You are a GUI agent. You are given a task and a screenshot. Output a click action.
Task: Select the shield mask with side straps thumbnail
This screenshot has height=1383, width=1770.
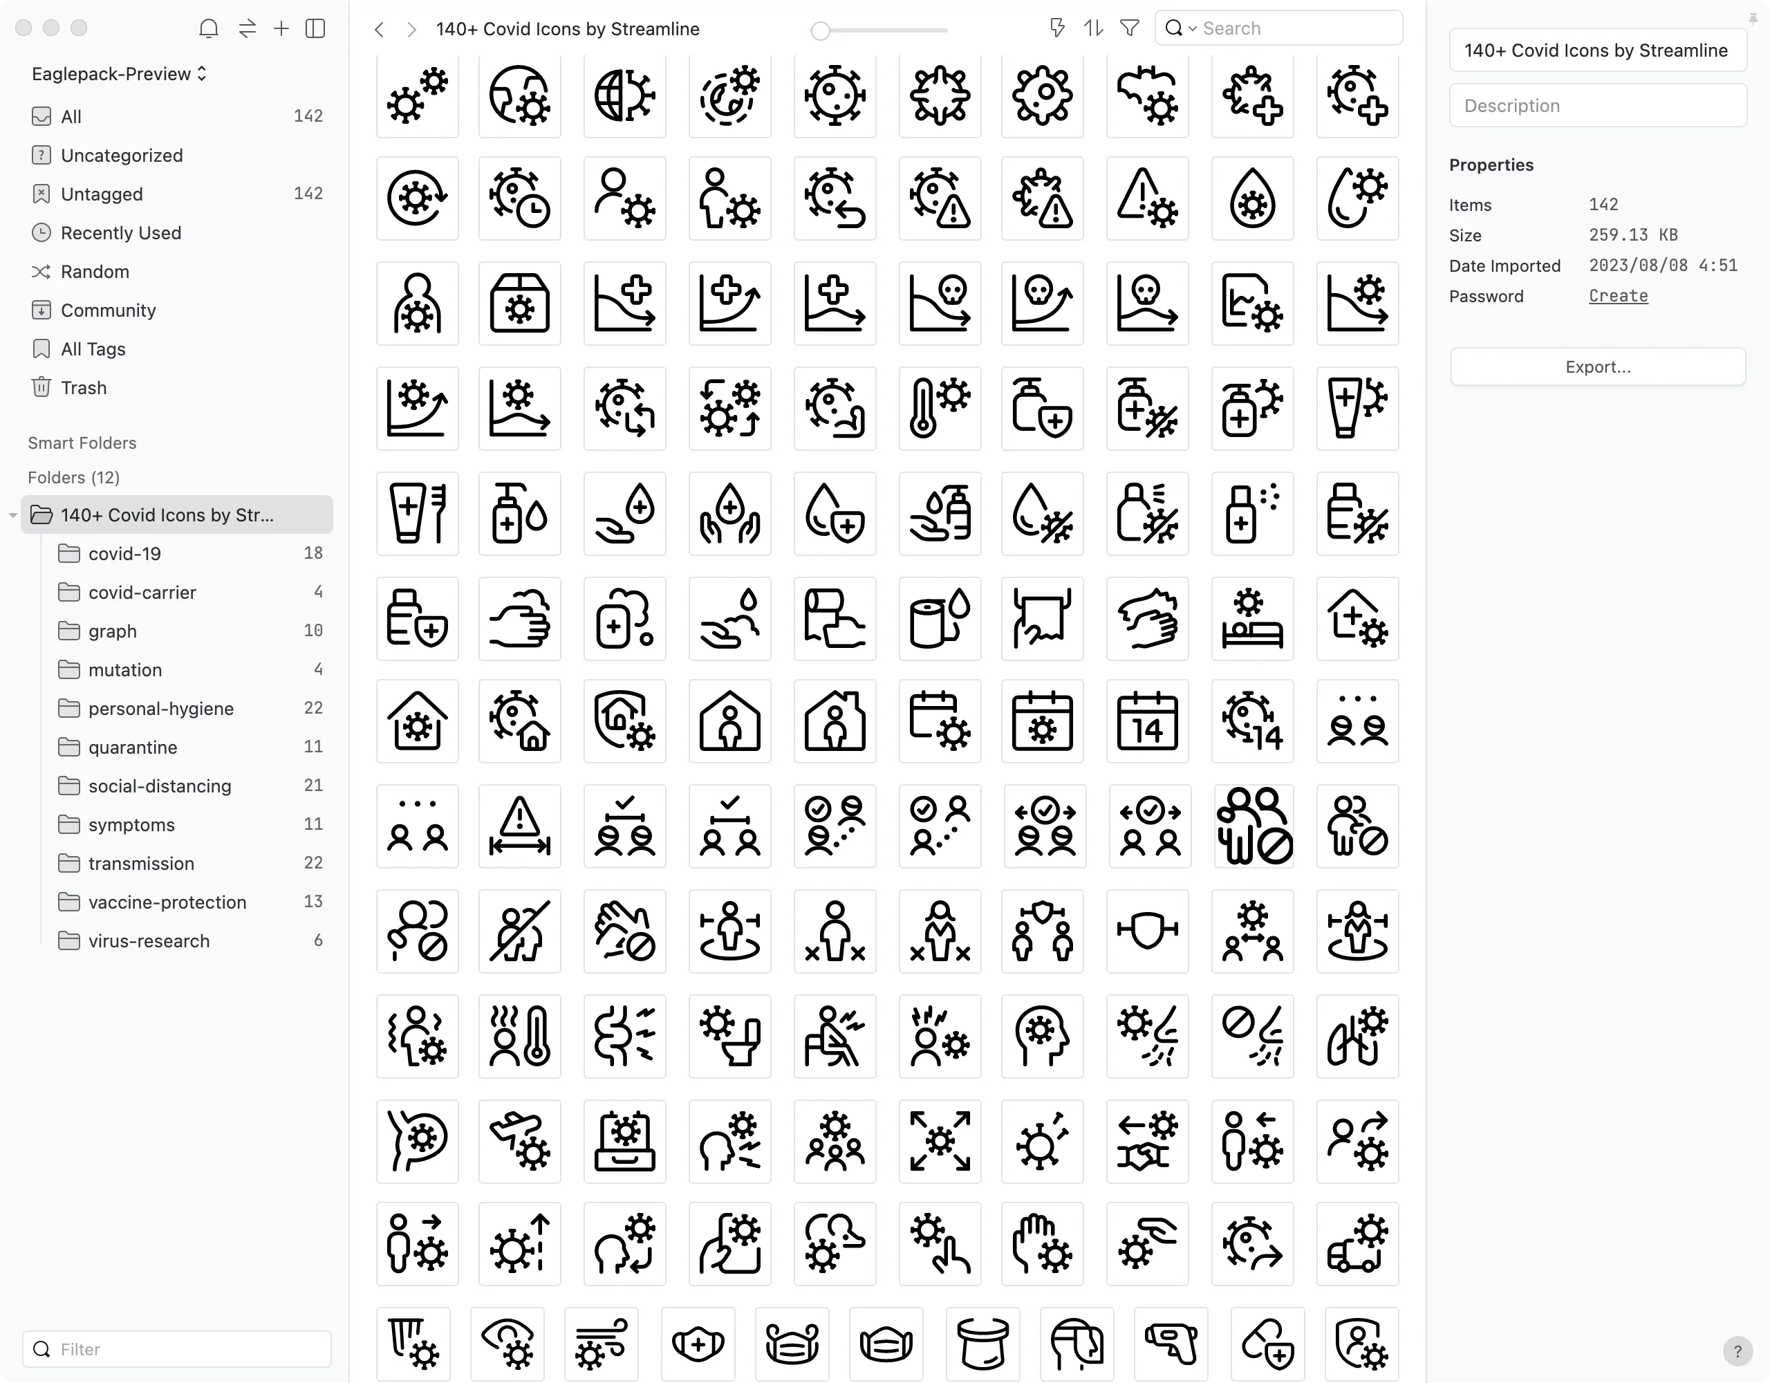point(1148,931)
